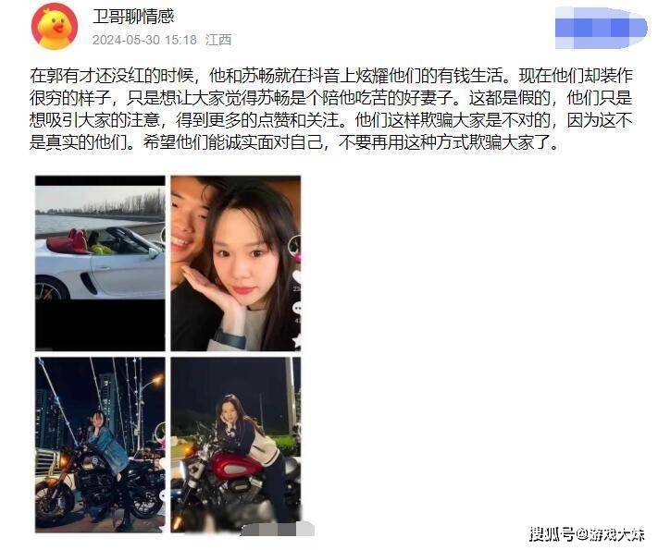The height and width of the screenshot is (550, 658).
Task: Tap the comment bubble icon in selfie
Action: (297, 310)
